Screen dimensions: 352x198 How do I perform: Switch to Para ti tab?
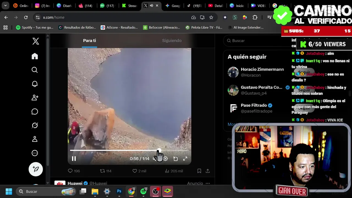pos(89,40)
